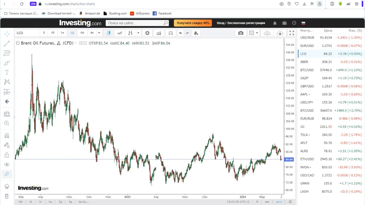Image resolution: width=365 pixels, height=205 pixels.
Task: Select BTC/USD 57946.0 watchlist row
Action: pos(330,70)
